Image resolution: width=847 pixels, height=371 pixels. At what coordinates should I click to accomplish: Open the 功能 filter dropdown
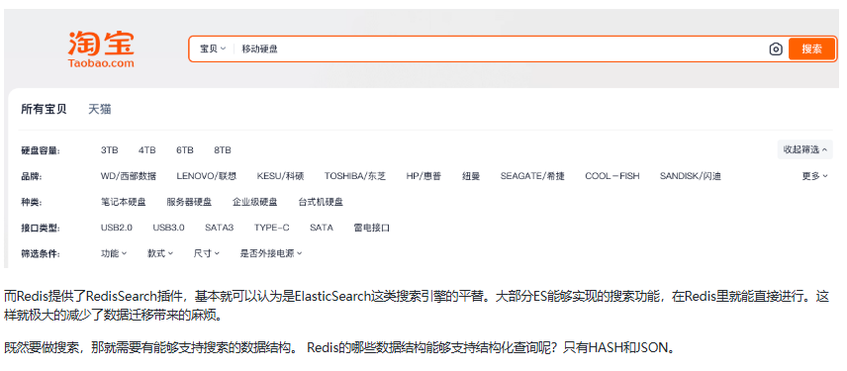coord(114,253)
